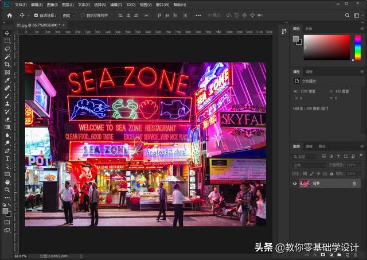Select the Eyedropper tool
The width and height of the screenshot is (367, 260).
pyautogui.click(x=7, y=80)
